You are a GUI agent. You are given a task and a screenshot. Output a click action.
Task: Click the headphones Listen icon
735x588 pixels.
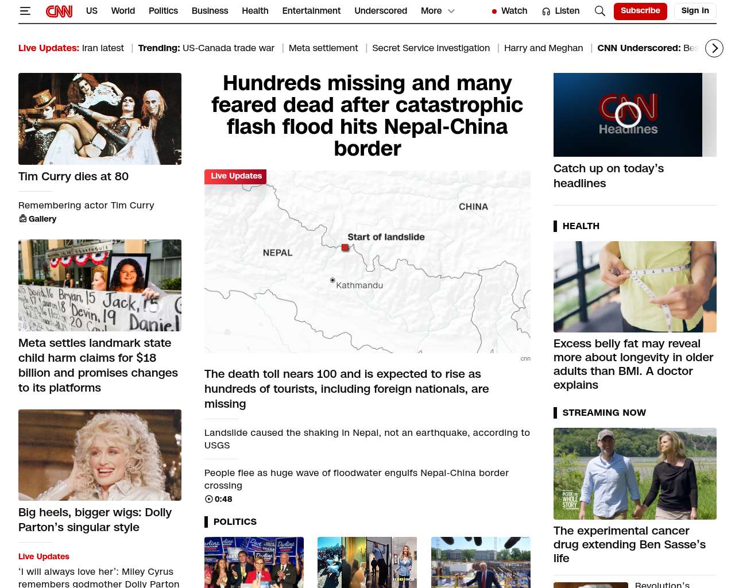pyautogui.click(x=546, y=11)
